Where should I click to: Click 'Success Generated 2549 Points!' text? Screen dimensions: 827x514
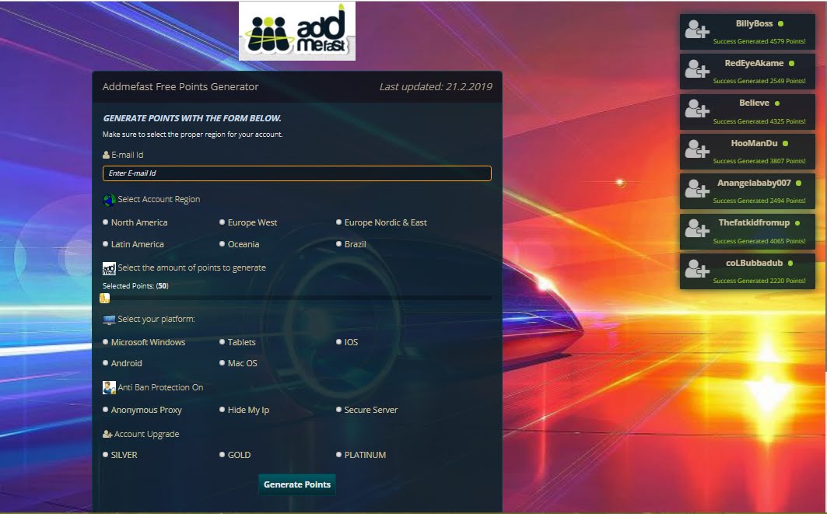759,81
